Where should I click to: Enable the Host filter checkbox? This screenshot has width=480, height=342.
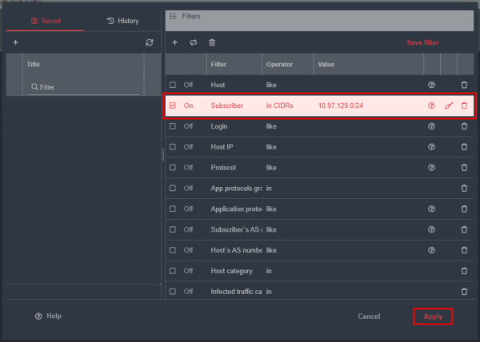click(173, 85)
